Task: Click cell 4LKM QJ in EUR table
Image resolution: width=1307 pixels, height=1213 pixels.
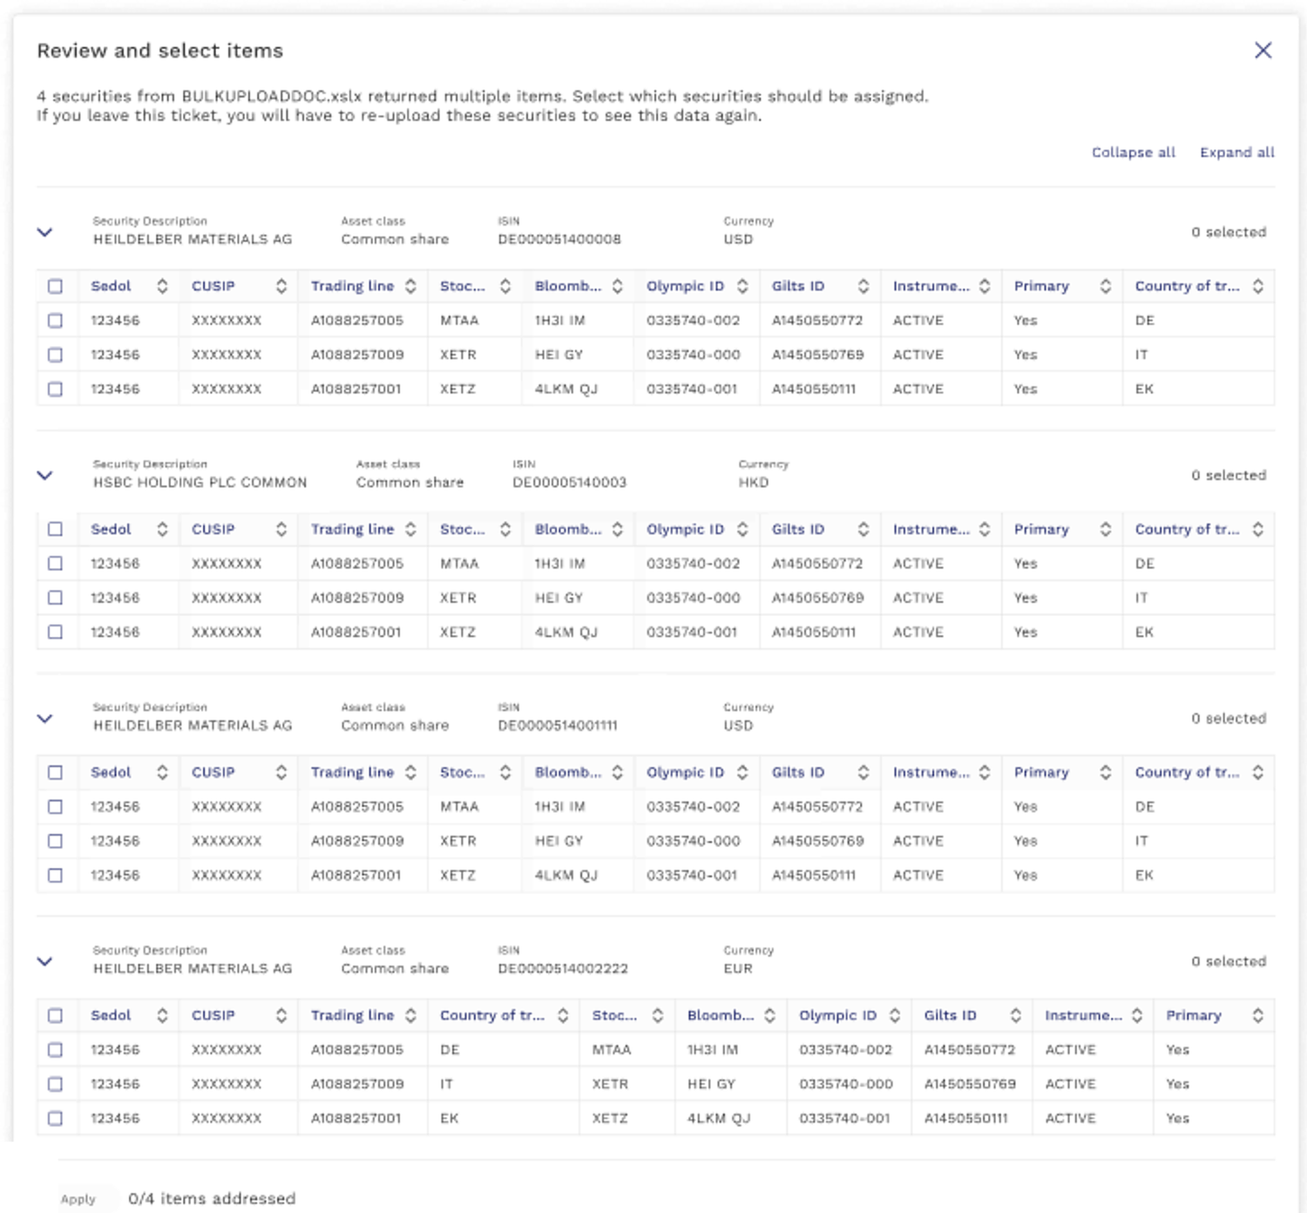Action: click(719, 1118)
